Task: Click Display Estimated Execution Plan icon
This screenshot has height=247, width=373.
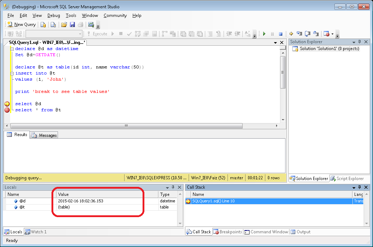Action: tap(138, 34)
